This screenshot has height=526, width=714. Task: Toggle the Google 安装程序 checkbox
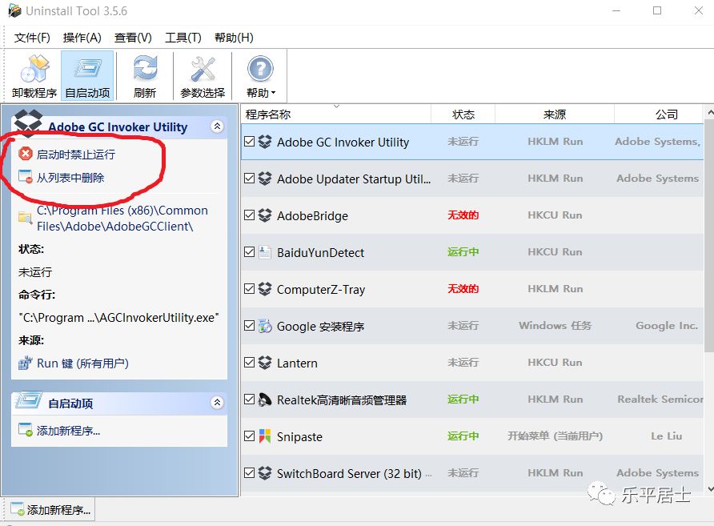pyautogui.click(x=250, y=326)
